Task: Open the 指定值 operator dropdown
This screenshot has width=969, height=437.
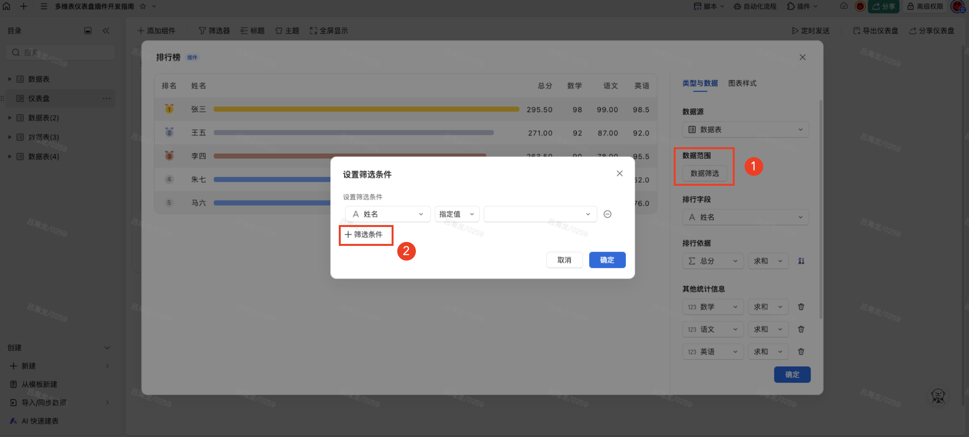Action: tap(456, 214)
